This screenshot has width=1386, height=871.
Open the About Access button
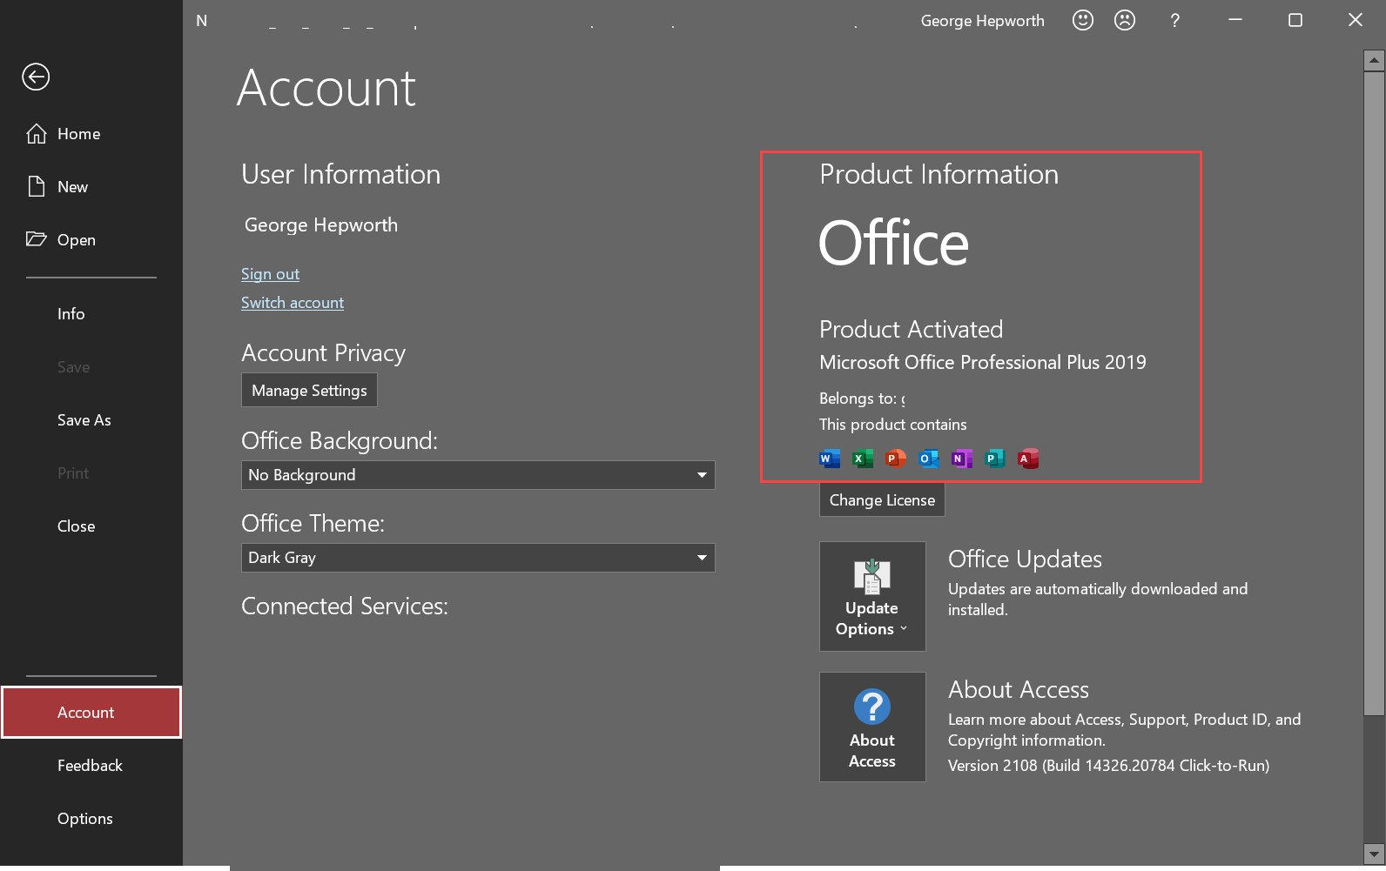[x=872, y=727]
